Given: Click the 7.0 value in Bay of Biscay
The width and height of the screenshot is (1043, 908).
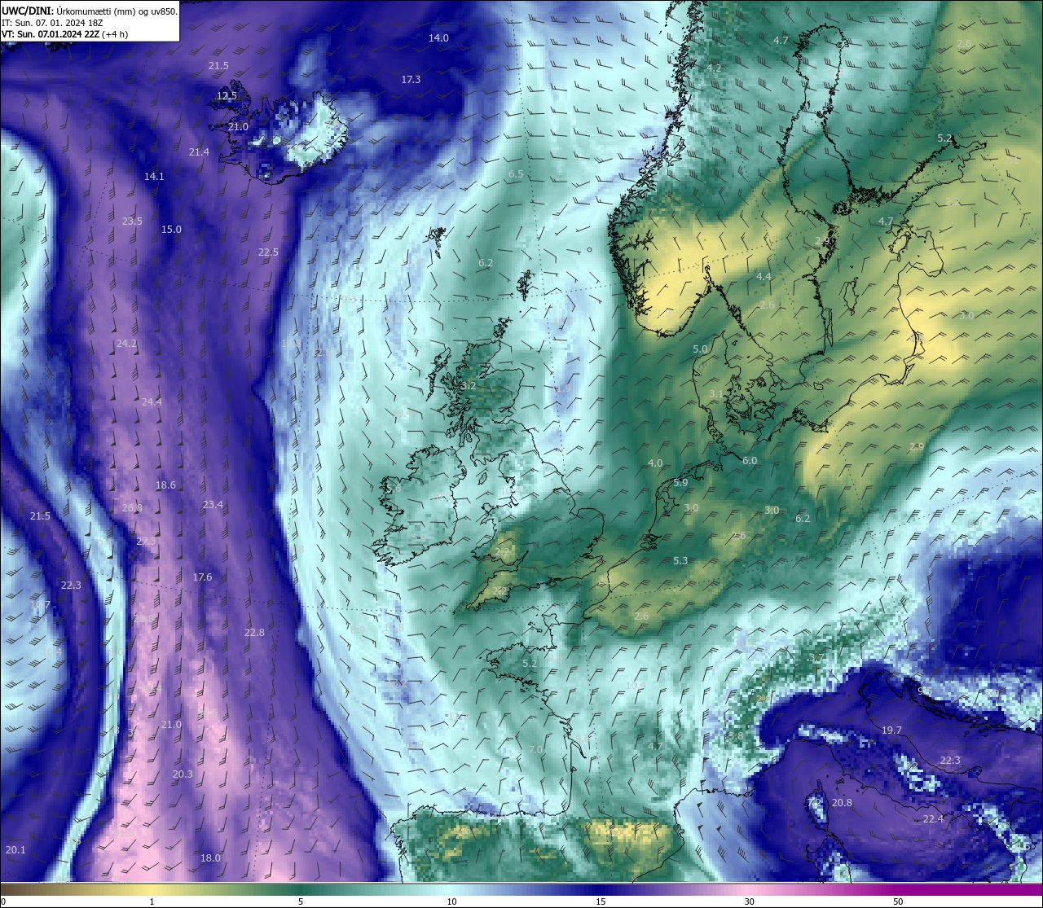Looking at the screenshot, I should tap(535, 750).
